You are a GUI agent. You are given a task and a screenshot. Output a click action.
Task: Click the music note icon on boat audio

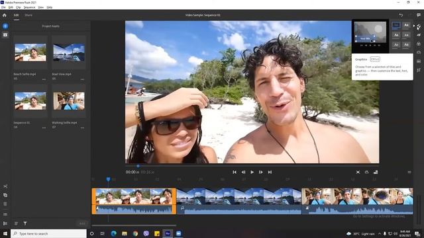(x=182, y=208)
